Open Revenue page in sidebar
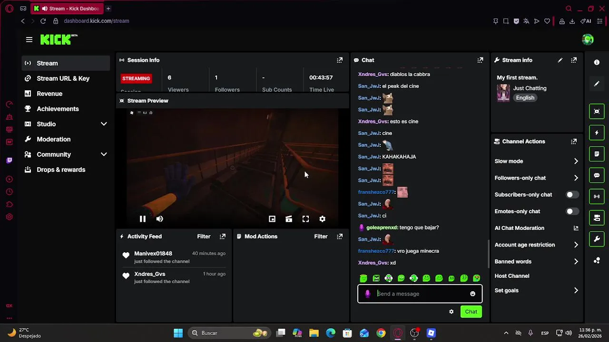609x342 pixels. pos(66,94)
